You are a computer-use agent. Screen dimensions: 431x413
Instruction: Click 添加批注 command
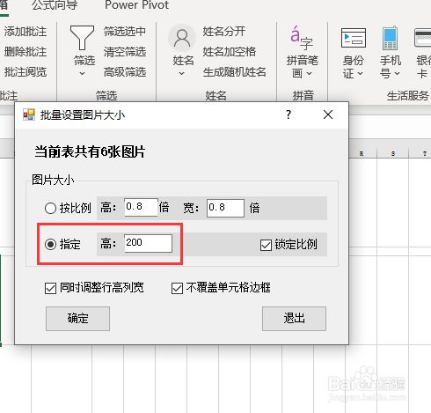(26, 32)
